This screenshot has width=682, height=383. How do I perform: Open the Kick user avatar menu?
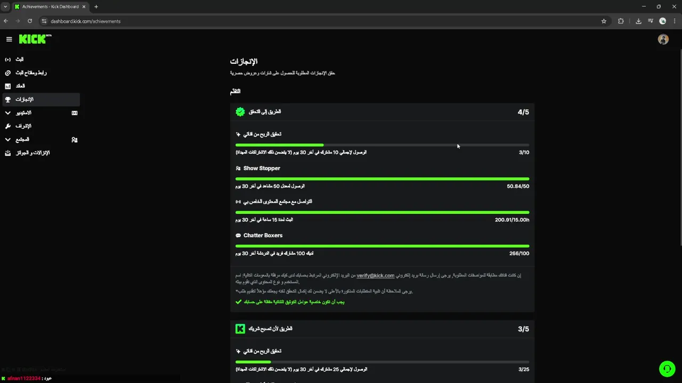663,39
